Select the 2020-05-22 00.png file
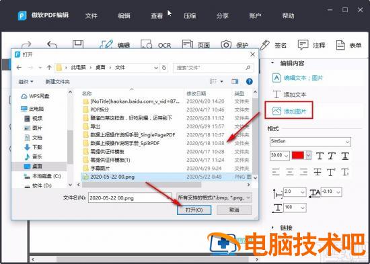Image resolution: width=370 pixels, height=264 pixels. 167,177
